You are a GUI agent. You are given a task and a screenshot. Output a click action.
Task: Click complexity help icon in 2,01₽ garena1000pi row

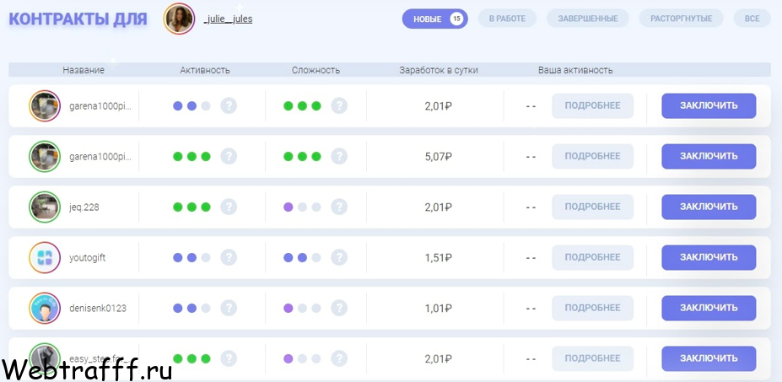pyautogui.click(x=339, y=105)
